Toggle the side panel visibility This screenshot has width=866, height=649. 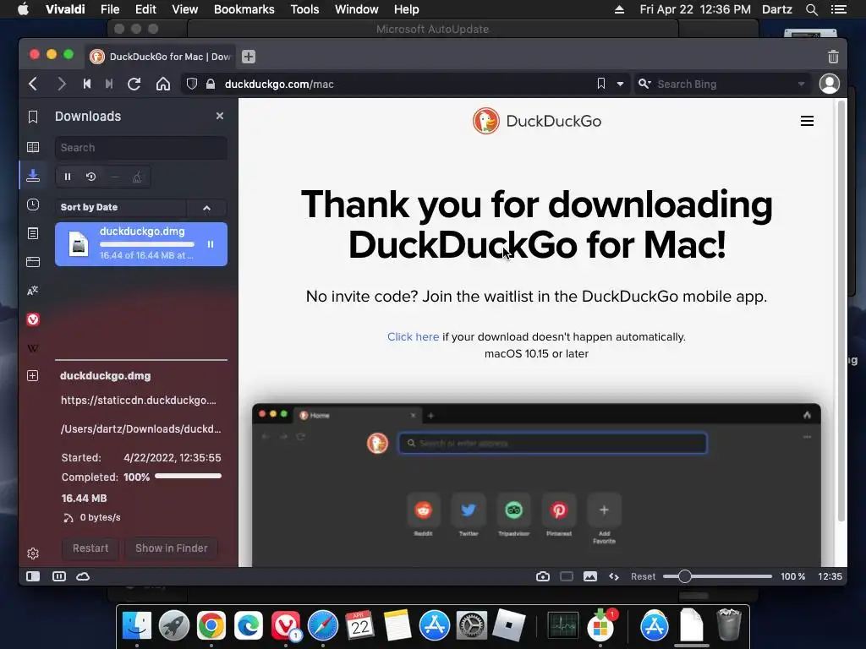click(33, 576)
